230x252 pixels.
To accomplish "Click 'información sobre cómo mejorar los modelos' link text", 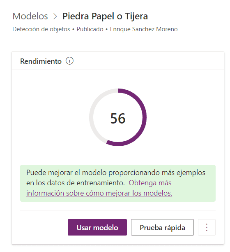I will pyautogui.click(x=99, y=193).
